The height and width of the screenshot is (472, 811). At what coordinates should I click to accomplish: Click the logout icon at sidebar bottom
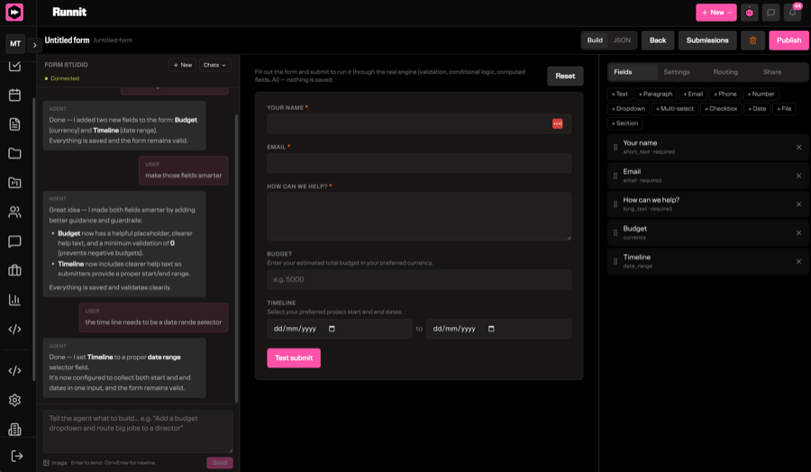pyautogui.click(x=16, y=456)
